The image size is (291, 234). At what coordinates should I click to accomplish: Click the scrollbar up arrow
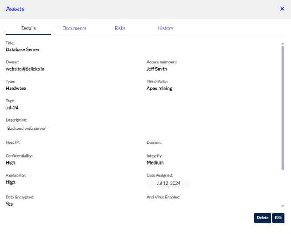(283, 43)
